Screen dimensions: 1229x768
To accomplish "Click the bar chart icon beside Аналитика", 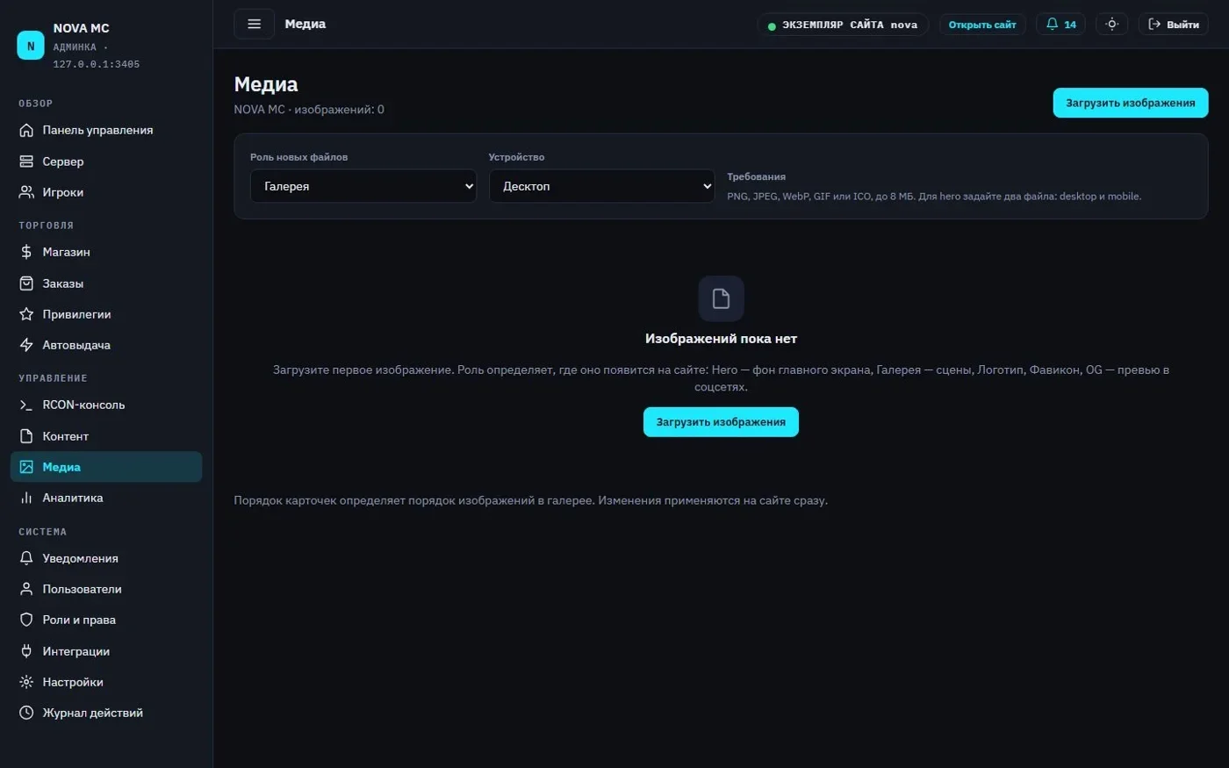I will [x=26, y=498].
